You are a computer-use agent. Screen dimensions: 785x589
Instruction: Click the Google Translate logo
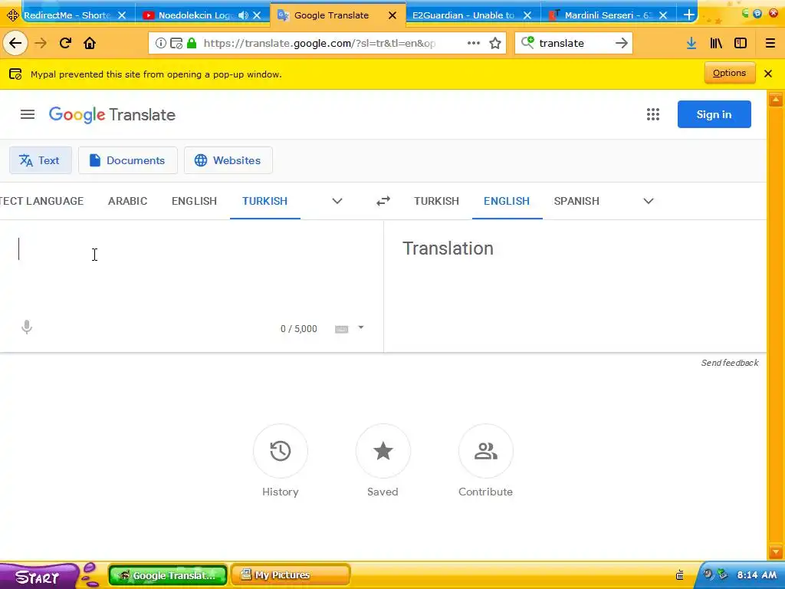(112, 115)
